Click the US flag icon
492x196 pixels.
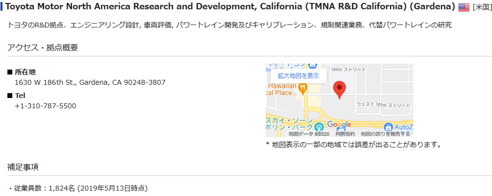[464, 7]
